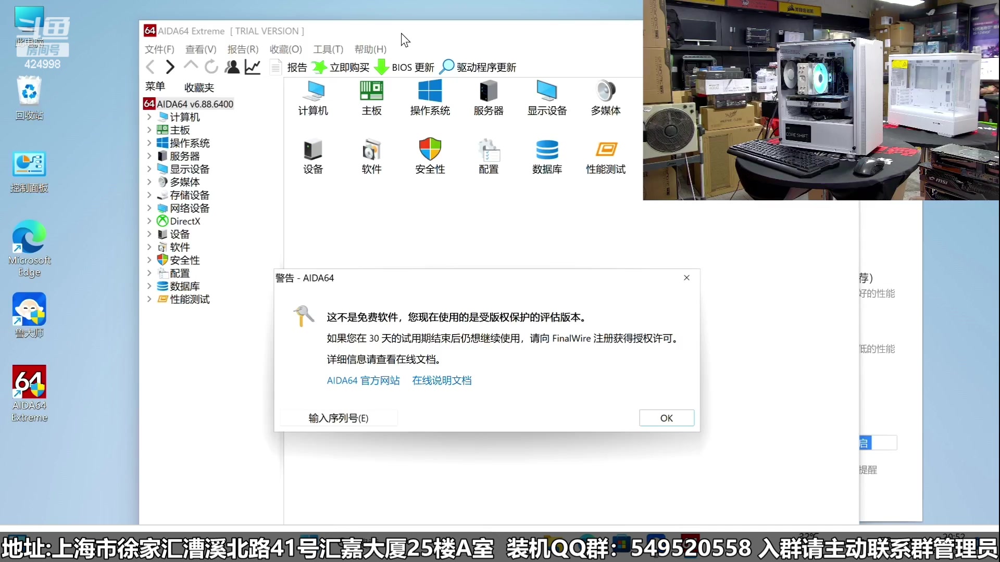Open the 在线说明文档 link
1000x562 pixels.
pyautogui.click(x=442, y=380)
